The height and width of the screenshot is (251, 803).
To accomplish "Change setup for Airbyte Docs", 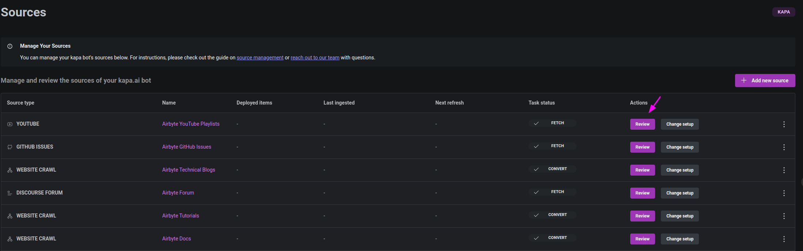I will pyautogui.click(x=680, y=239).
